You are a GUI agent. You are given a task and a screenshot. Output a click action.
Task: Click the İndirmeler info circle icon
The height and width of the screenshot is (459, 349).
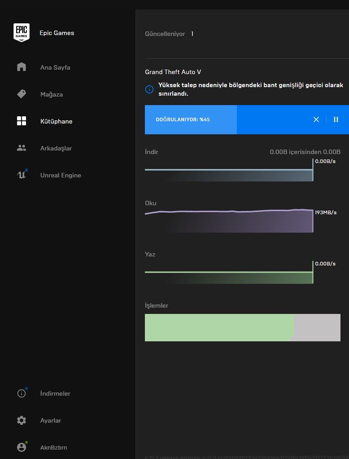pos(22,393)
